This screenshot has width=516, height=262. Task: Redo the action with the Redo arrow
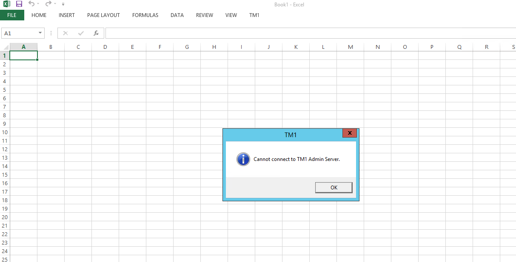pos(48,4)
